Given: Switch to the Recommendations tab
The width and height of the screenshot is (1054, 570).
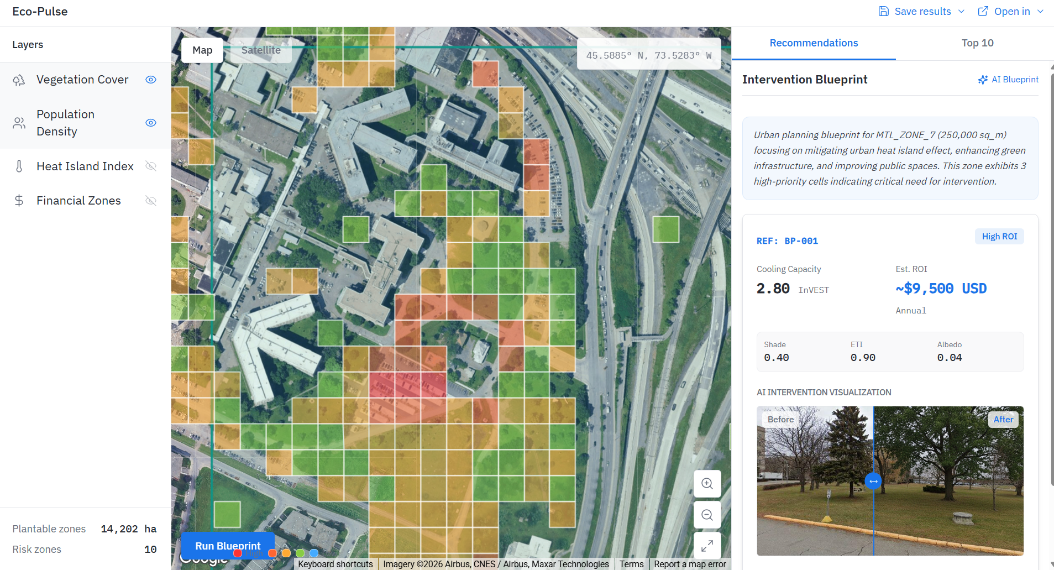Looking at the screenshot, I should pos(814,43).
